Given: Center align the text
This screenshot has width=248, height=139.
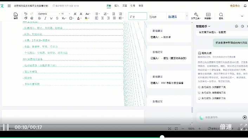Looking at the screenshot, I should [103, 18].
